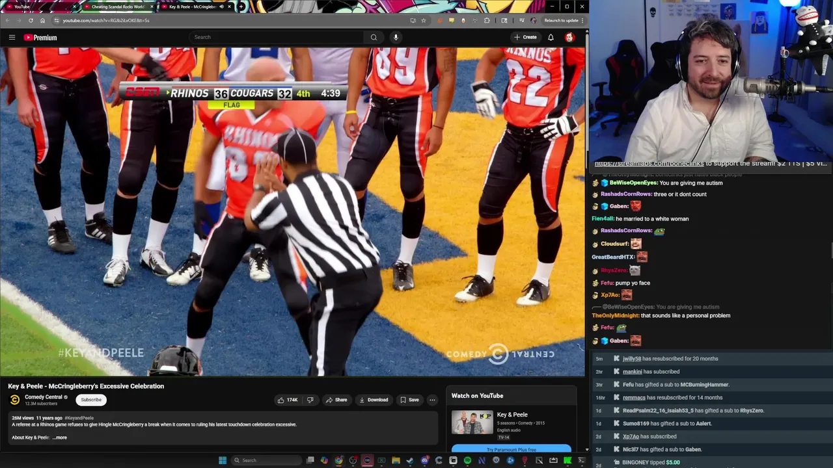Open the browser extensions puzzle icon
This screenshot has height=468, width=833.
[x=487, y=20]
